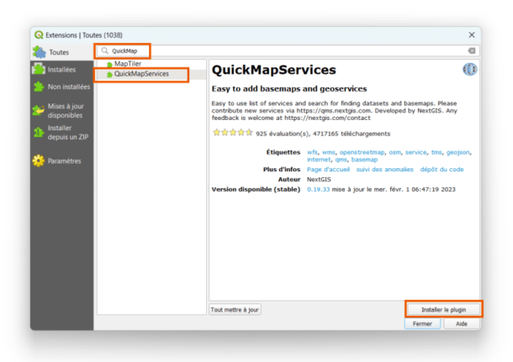513x362 pixels.
Task: Open the Toutes tab
Action: point(62,52)
